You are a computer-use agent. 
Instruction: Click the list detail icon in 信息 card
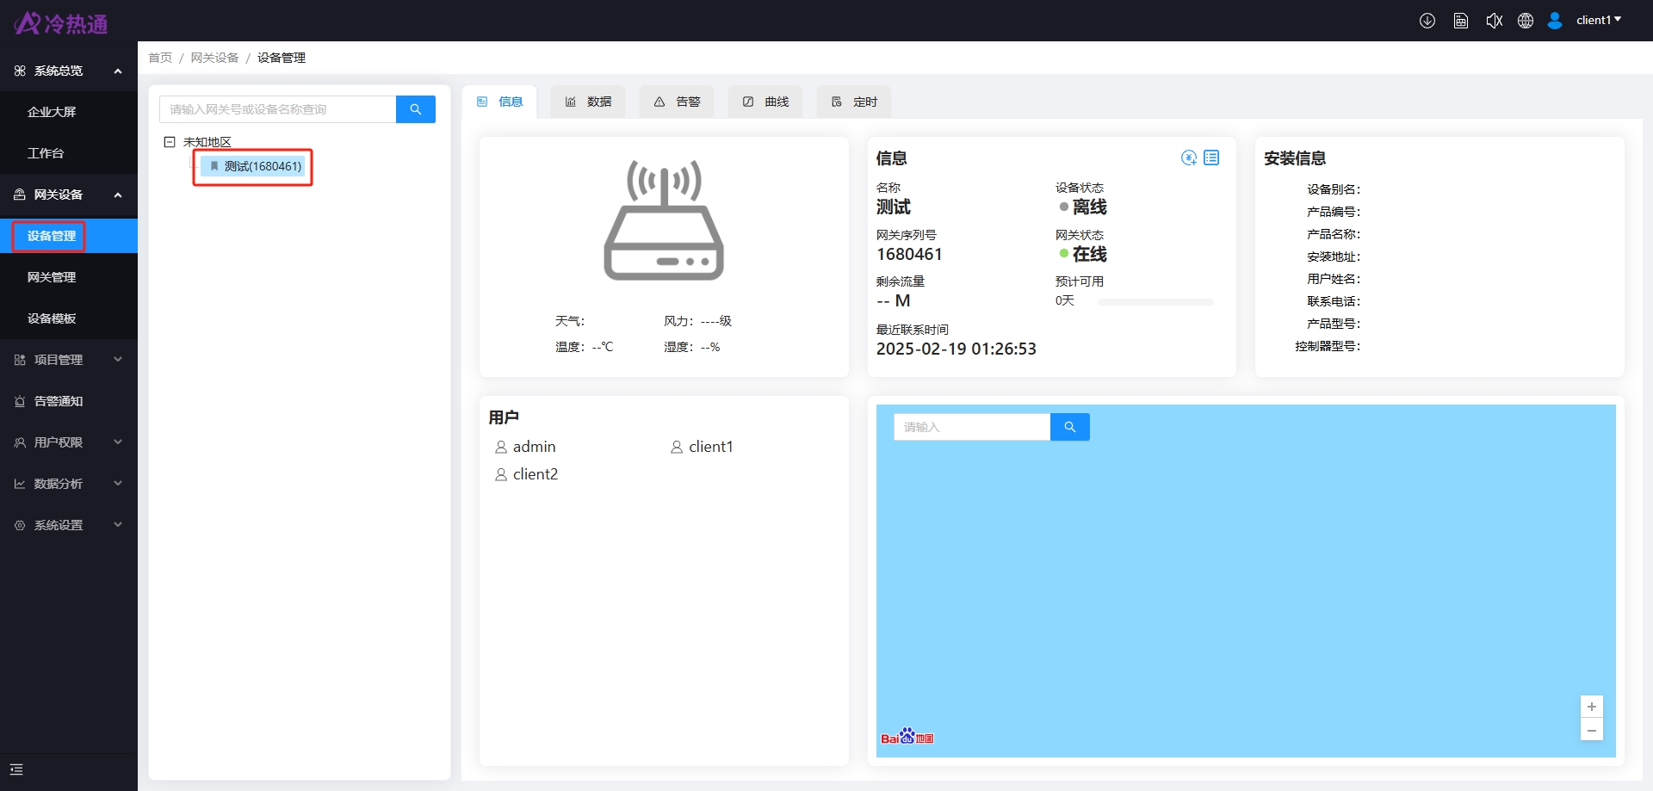point(1211,158)
